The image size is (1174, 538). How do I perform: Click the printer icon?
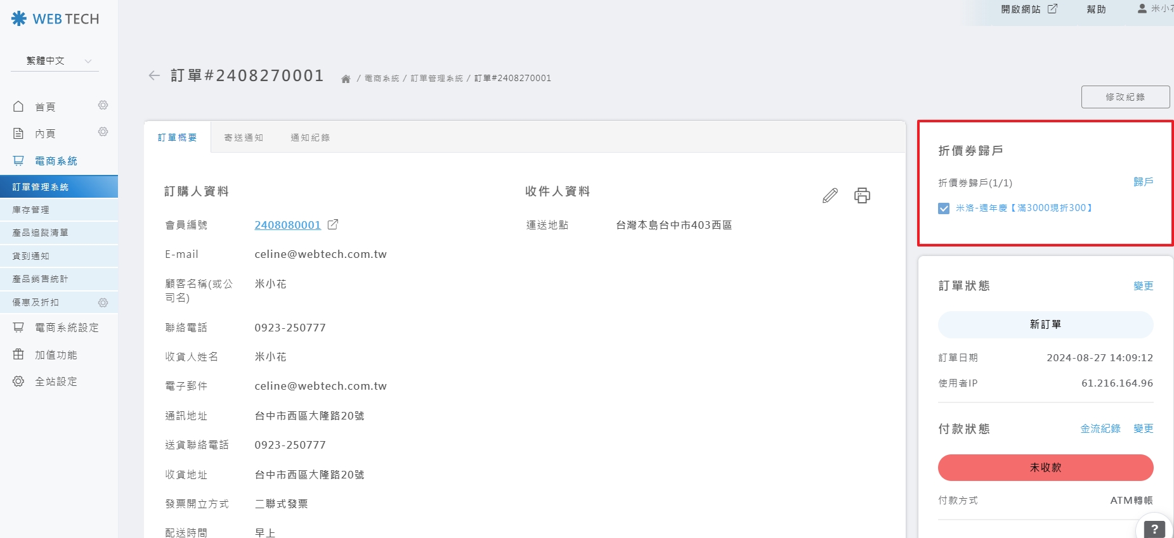pos(862,195)
